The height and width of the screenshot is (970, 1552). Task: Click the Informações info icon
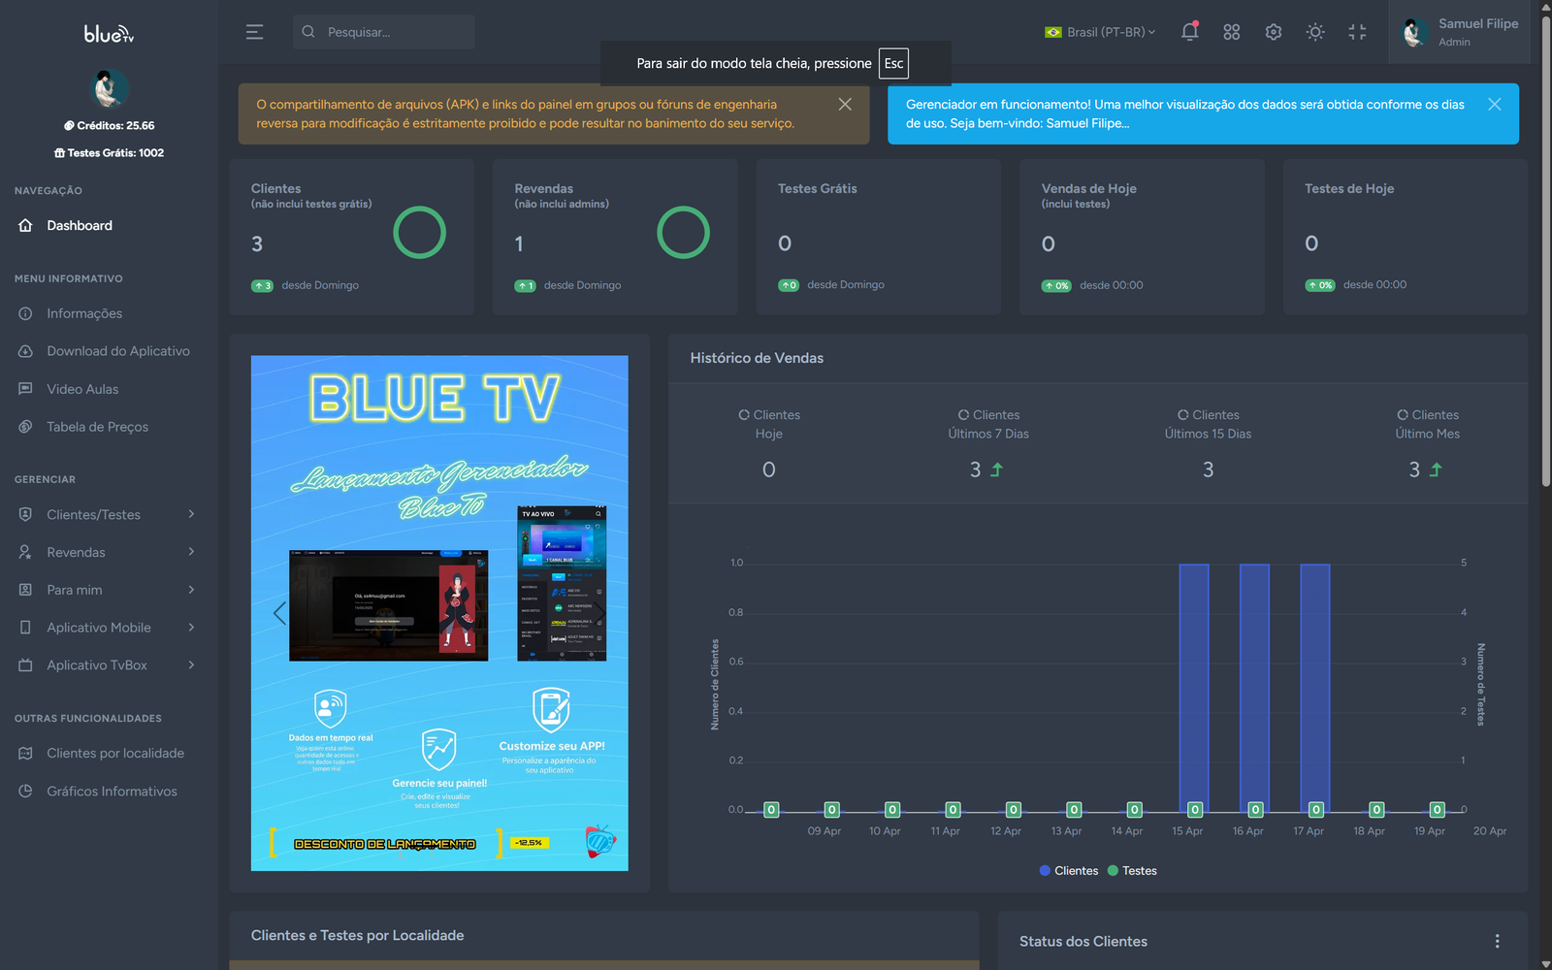point(25,313)
